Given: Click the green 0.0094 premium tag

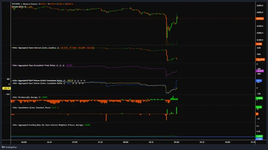Looking at the screenshot, I should (259, 98).
